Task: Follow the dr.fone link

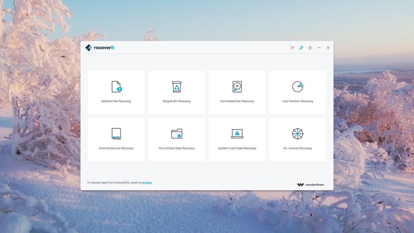Action: pos(147,183)
